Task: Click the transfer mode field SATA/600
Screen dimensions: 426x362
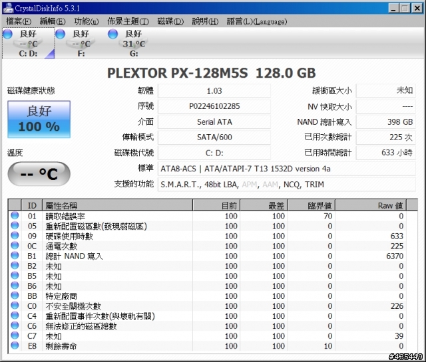Action: (214, 137)
